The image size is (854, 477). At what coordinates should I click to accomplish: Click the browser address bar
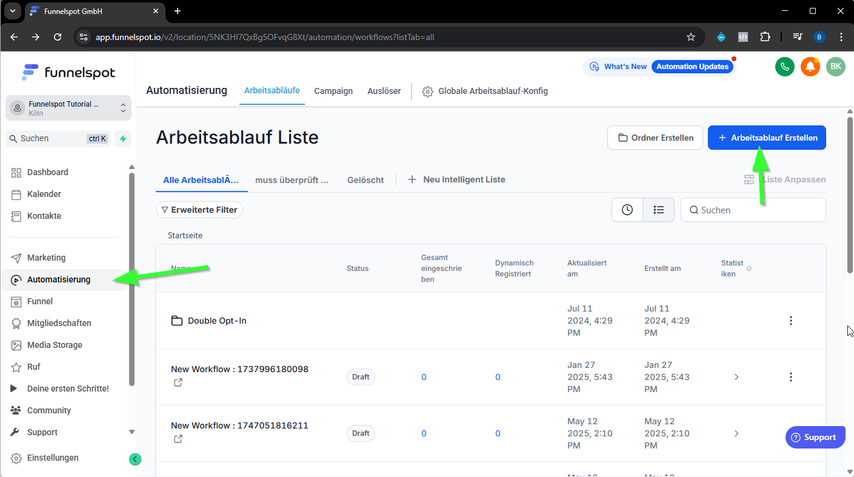tap(388, 37)
